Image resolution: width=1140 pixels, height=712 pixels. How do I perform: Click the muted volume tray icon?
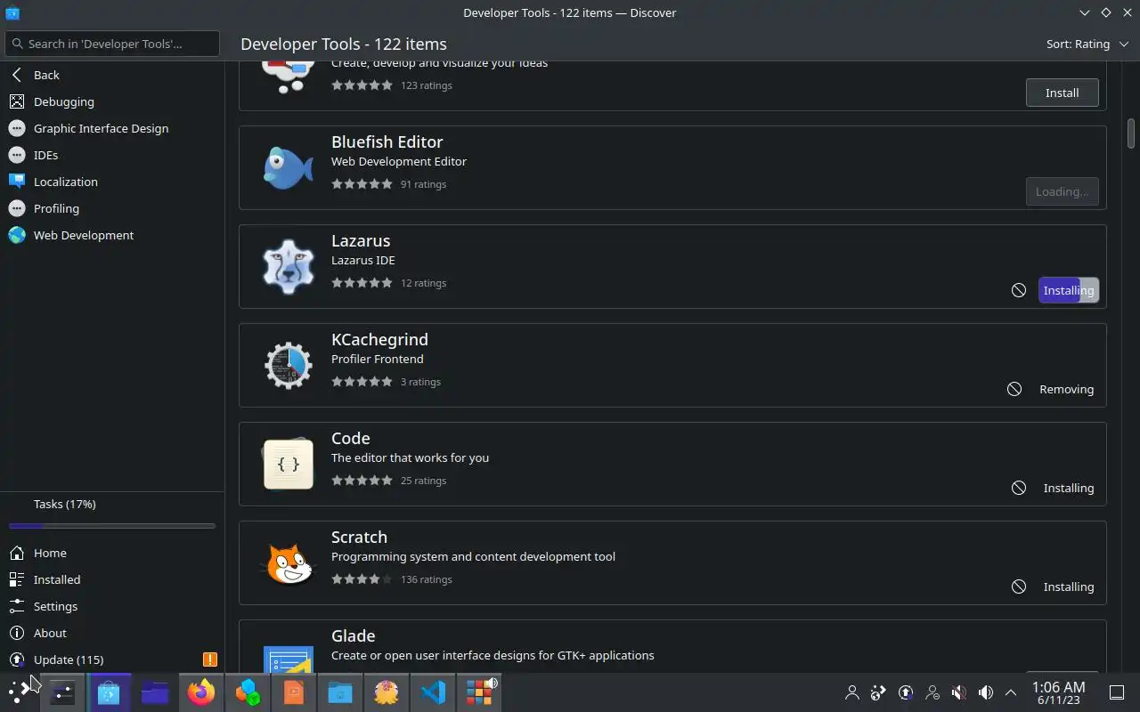959,692
